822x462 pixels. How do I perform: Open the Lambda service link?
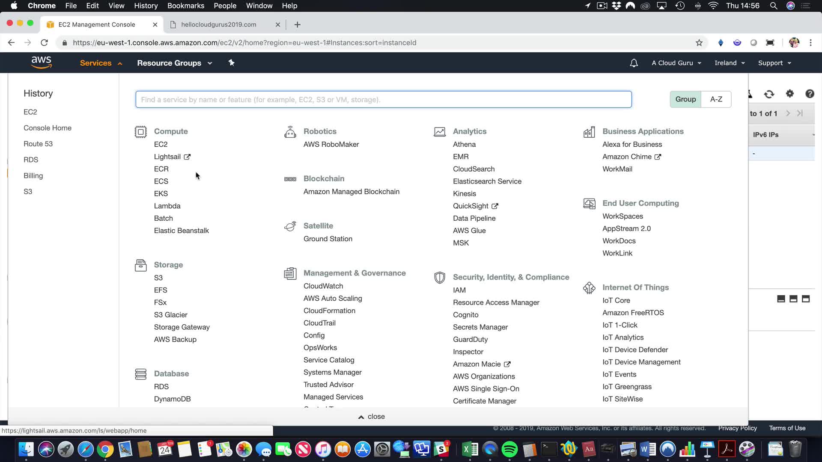[167, 206]
